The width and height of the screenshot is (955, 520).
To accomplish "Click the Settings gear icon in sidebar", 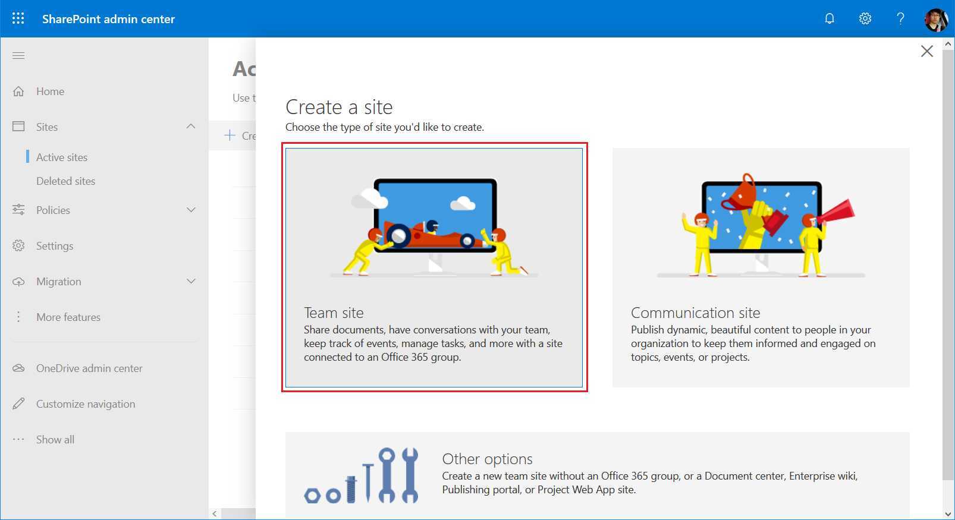I will click(18, 245).
